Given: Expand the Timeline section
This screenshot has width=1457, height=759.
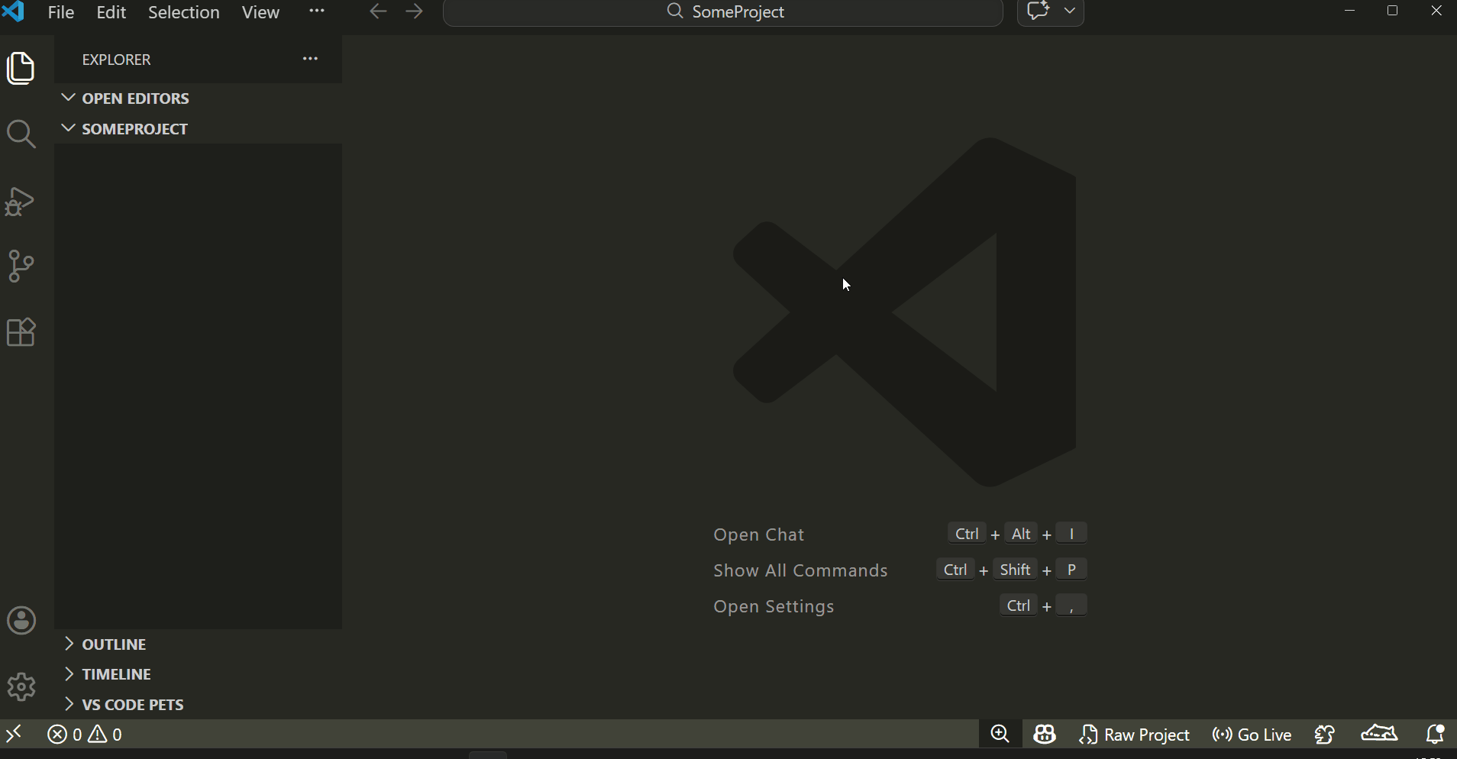Looking at the screenshot, I should coord(199,673).
